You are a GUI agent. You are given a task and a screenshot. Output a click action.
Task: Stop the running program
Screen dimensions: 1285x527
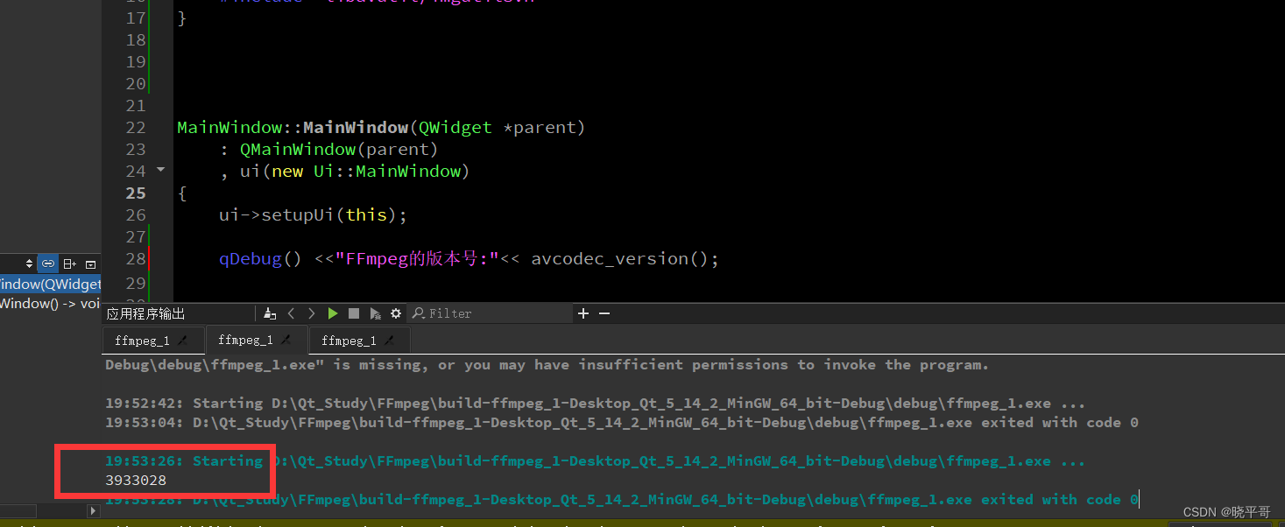point(354,313)
